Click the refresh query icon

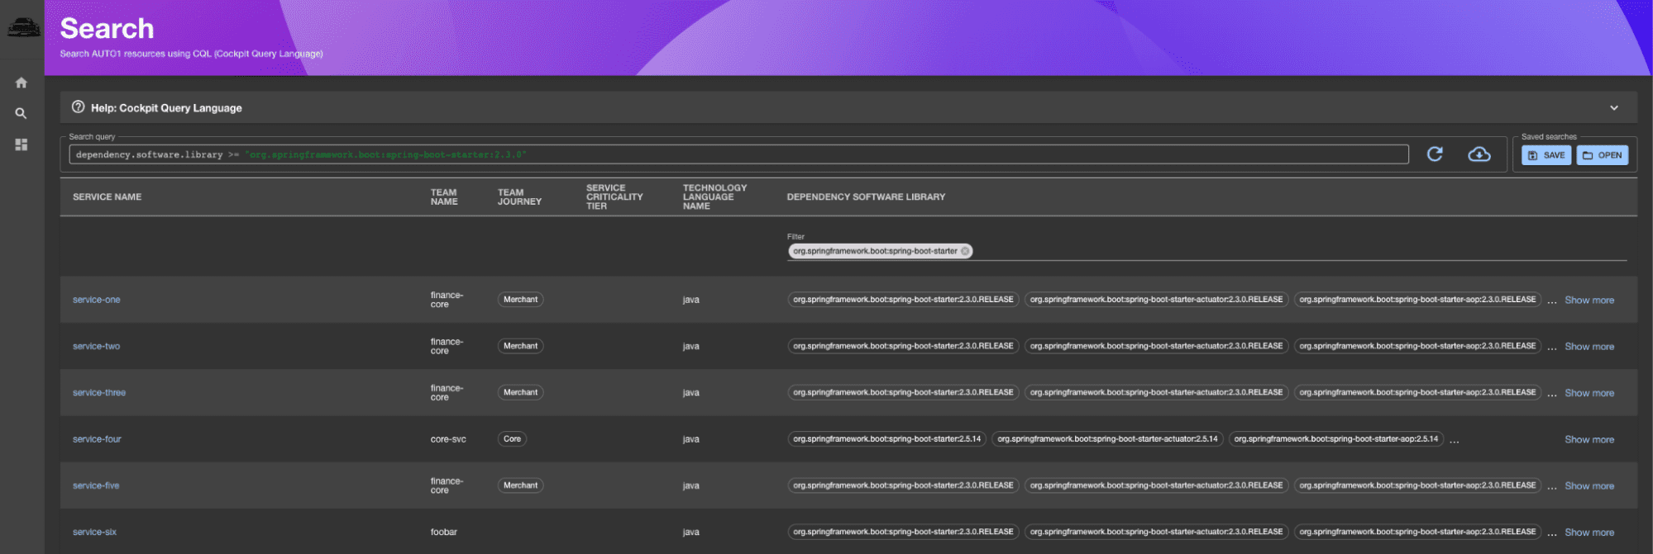tap(1435, 154)
